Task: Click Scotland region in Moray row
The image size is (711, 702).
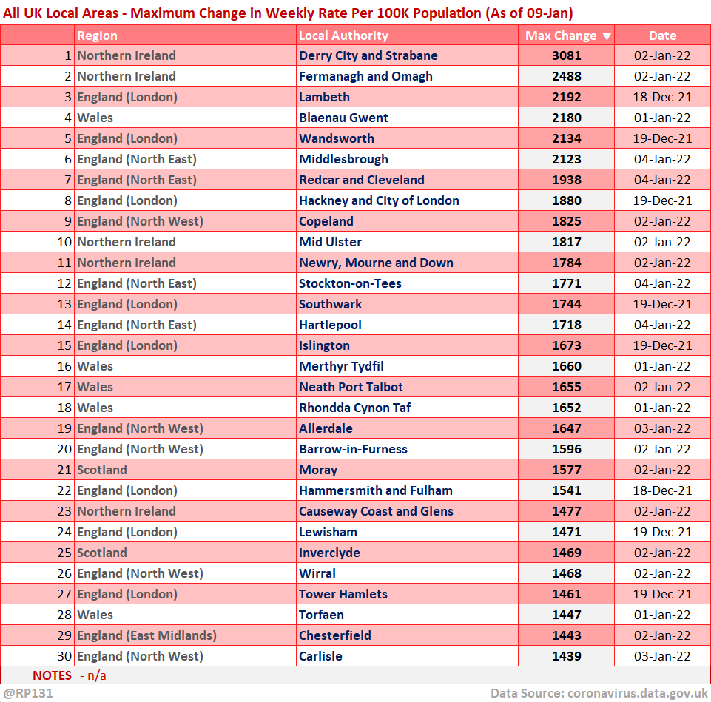Action: tap(102, 470)
